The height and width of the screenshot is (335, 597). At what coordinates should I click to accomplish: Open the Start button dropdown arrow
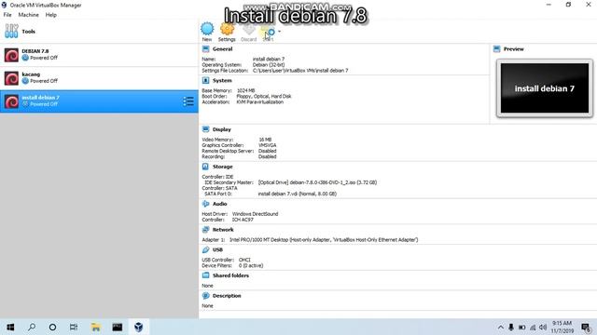click(x=280, y=31)
